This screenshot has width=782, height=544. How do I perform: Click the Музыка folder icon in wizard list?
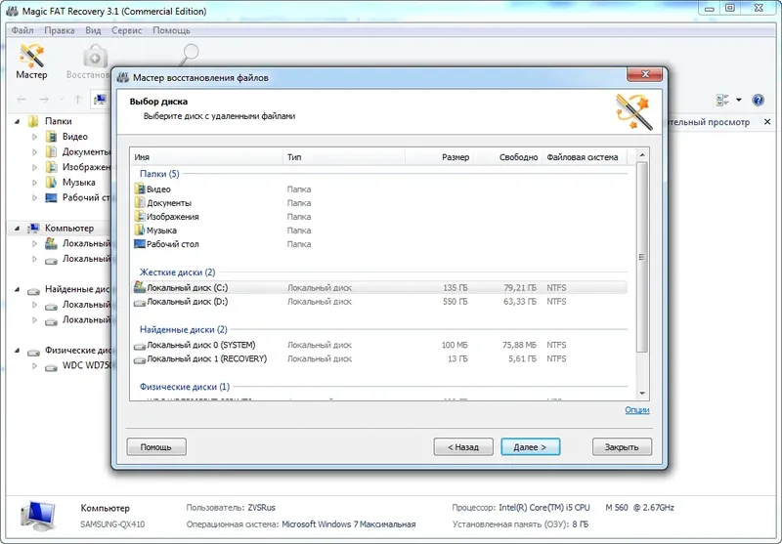point(140,230)
